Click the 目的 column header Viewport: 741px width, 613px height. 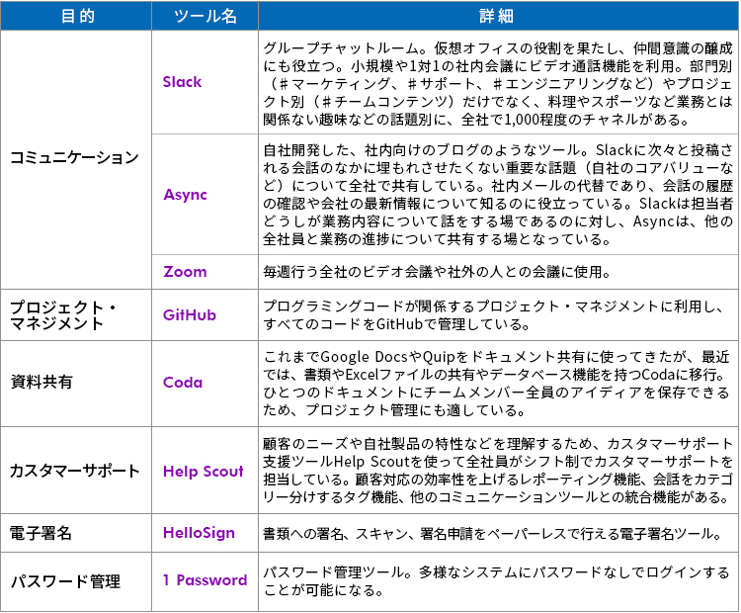click(76, 16)
